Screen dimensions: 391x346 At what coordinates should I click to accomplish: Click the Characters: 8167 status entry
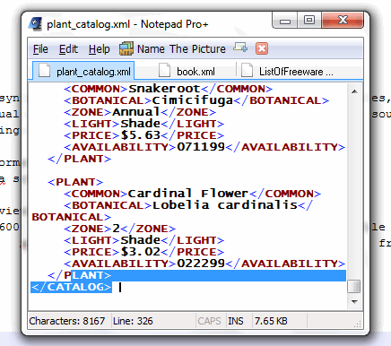pos(67,321)
